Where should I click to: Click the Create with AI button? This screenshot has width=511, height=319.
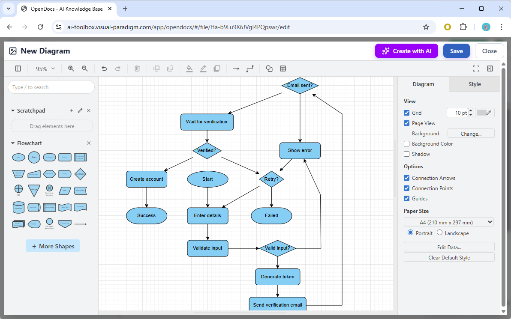406,51
